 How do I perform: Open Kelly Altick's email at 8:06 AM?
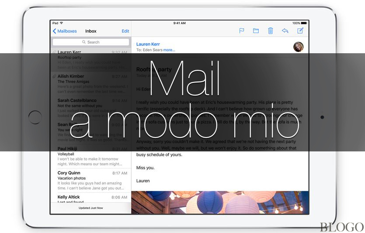[91, 198]
